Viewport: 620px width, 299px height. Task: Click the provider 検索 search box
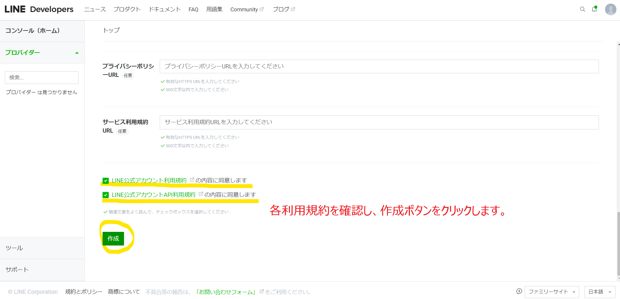click(x=42, y=78)
